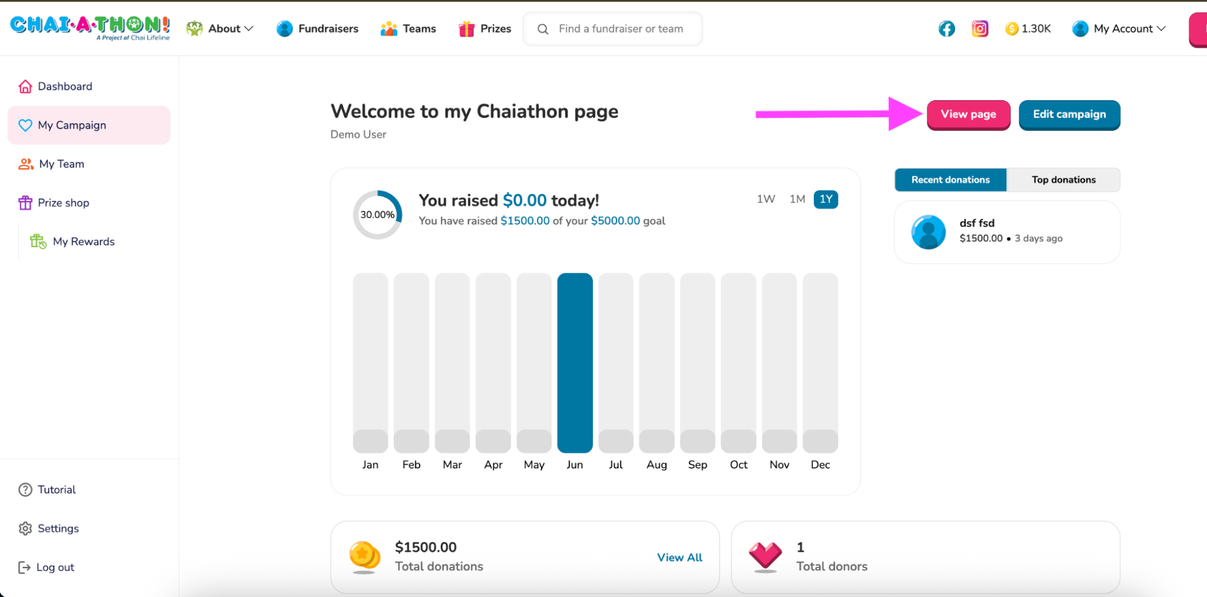Click the 30.00% progress ring
Image resolution: width=1207 pixels, height=597 pixels.
pos(377,215)
